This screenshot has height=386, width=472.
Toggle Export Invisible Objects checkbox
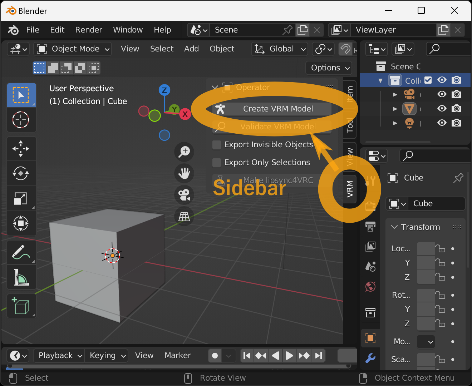coord(217,145)
